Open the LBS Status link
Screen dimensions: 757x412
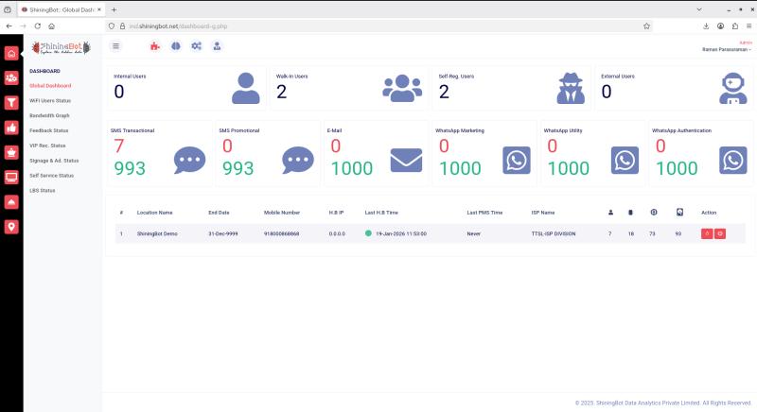[x=43, y=190]
